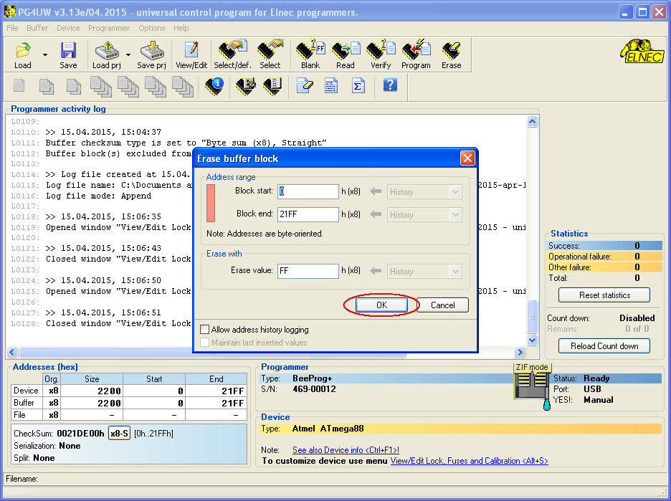This screenshot has width=671, height=501.
Task: Expand the Load button dropdown arrow
Action: point(45,54)
